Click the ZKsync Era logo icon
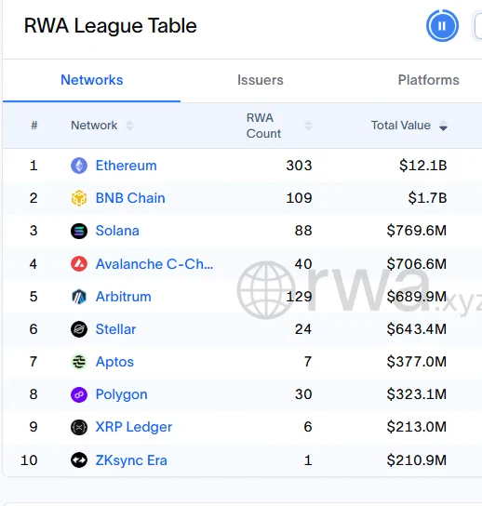 point(79,460)
